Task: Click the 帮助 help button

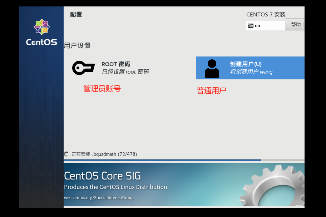Action: click(x=295, y=25)
